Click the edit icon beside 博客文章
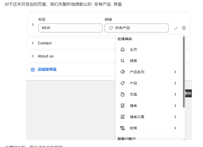The image size is (203, 147). (123, 117)
